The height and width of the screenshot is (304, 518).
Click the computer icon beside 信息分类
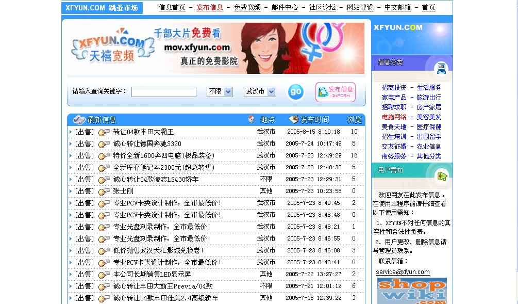point(441,69)
